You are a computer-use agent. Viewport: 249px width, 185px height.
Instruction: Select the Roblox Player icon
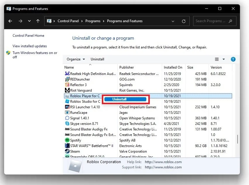[x=67, y=96]
